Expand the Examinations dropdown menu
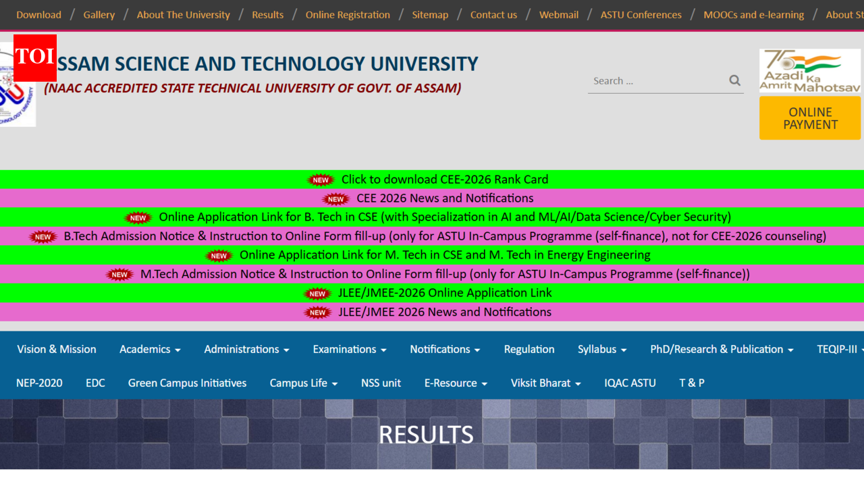 350,349
